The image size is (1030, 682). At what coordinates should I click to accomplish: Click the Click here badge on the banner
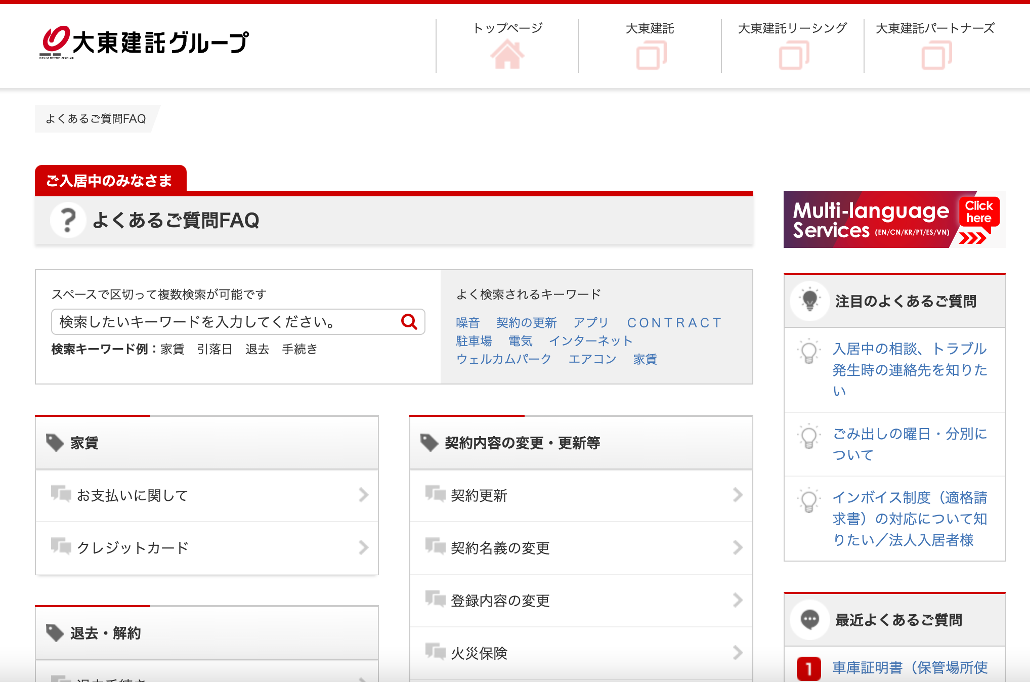click(979, 212)
